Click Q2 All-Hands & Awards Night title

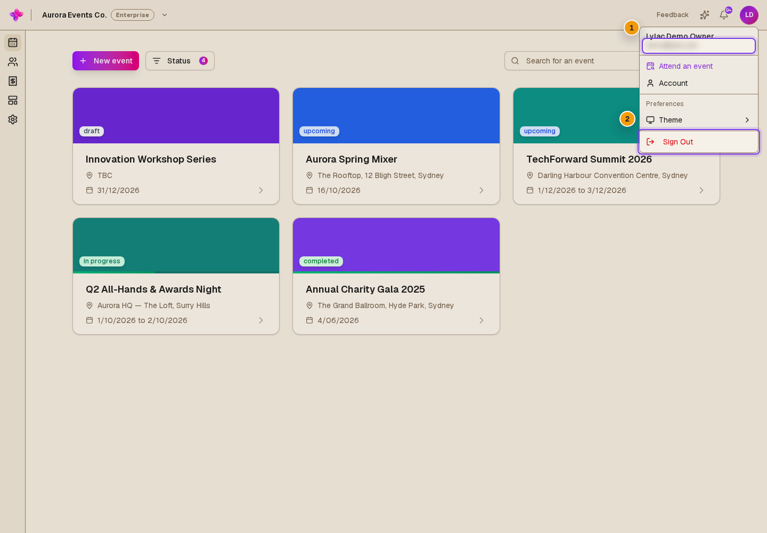point(153,289)
